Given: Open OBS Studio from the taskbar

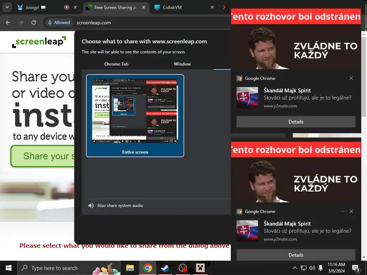Looking at the screenshot, I should 182,268.
